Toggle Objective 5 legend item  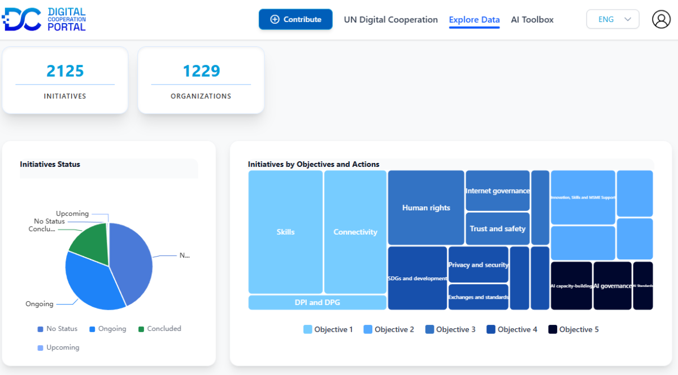pos(553,329)
